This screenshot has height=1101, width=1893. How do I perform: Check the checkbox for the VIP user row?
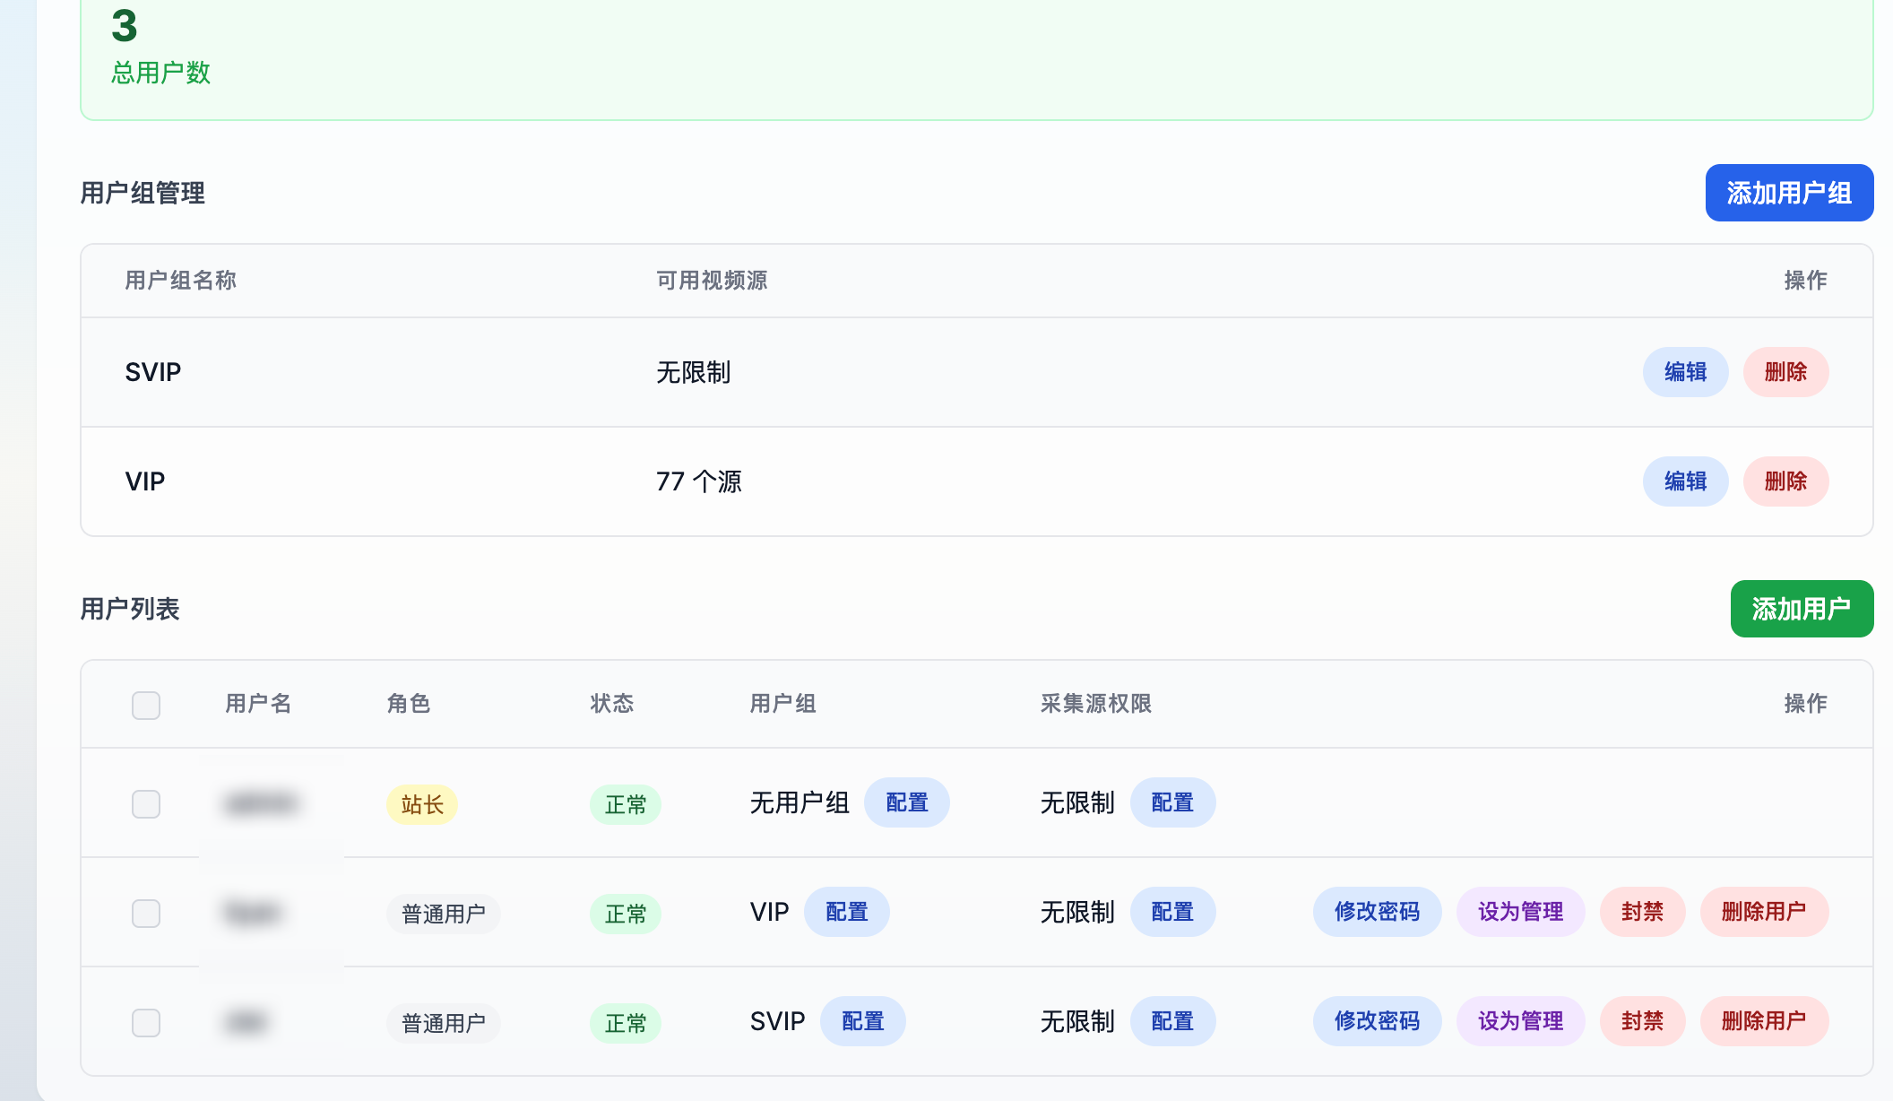pyautogui.click(x=145, y=913)
